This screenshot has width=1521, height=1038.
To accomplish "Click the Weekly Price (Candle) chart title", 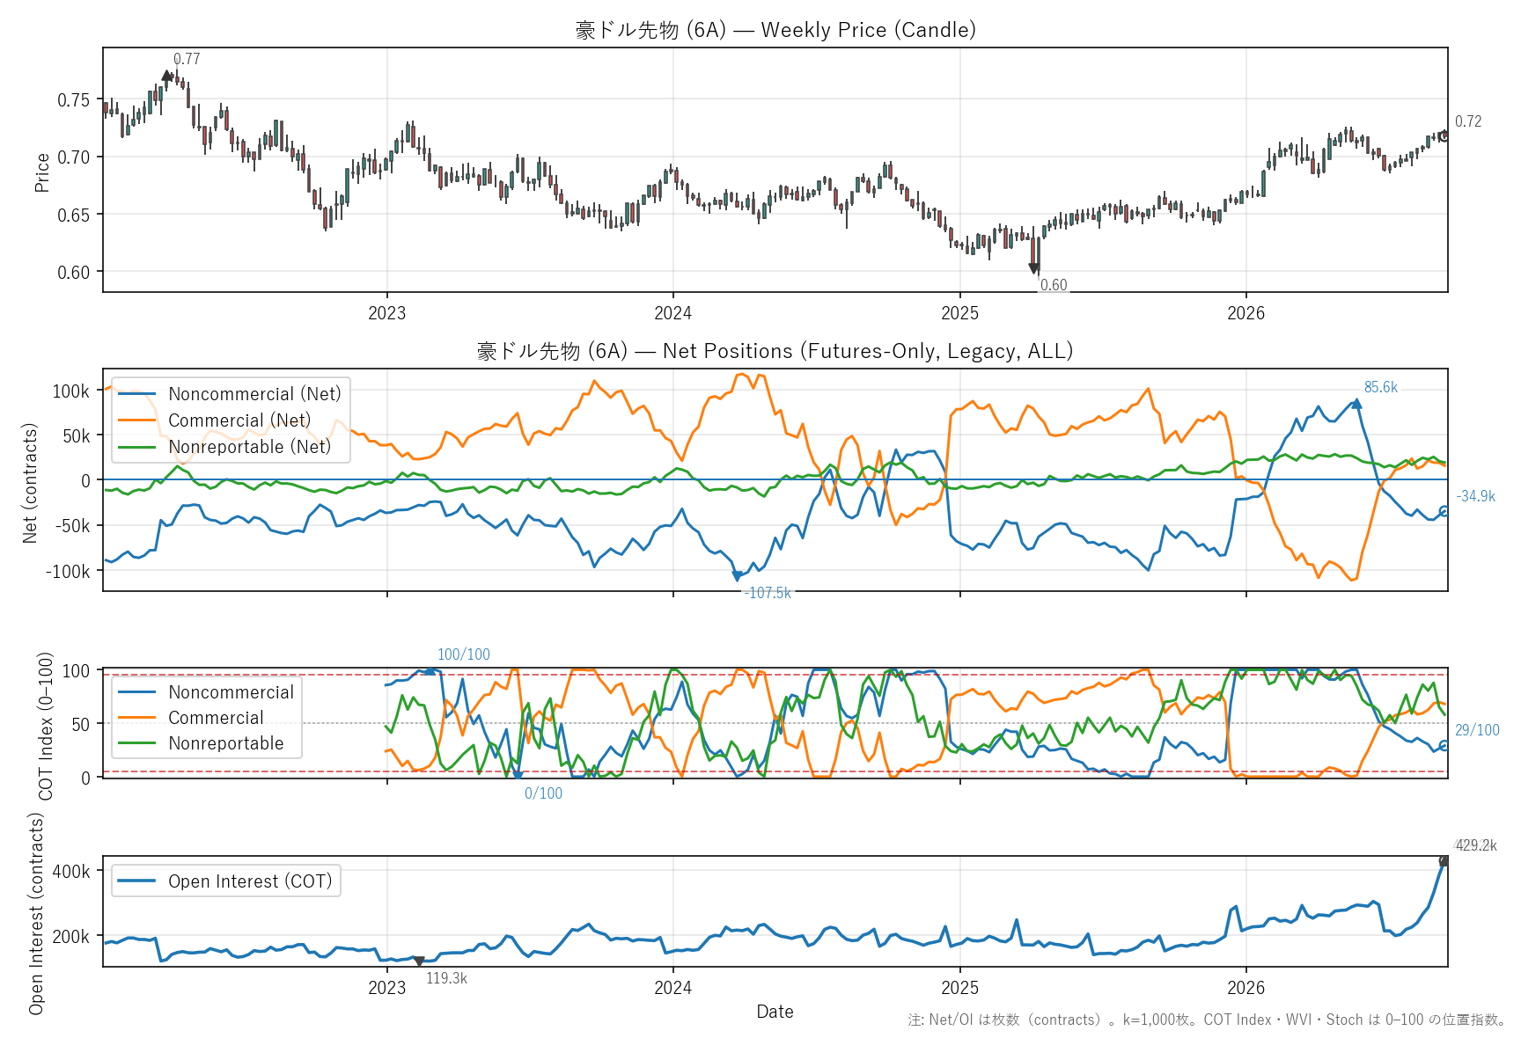I will click(775, 30).
